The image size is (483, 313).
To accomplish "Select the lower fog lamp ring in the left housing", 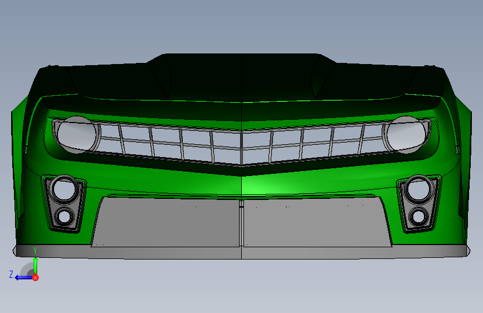I will [x=65, y=216].
